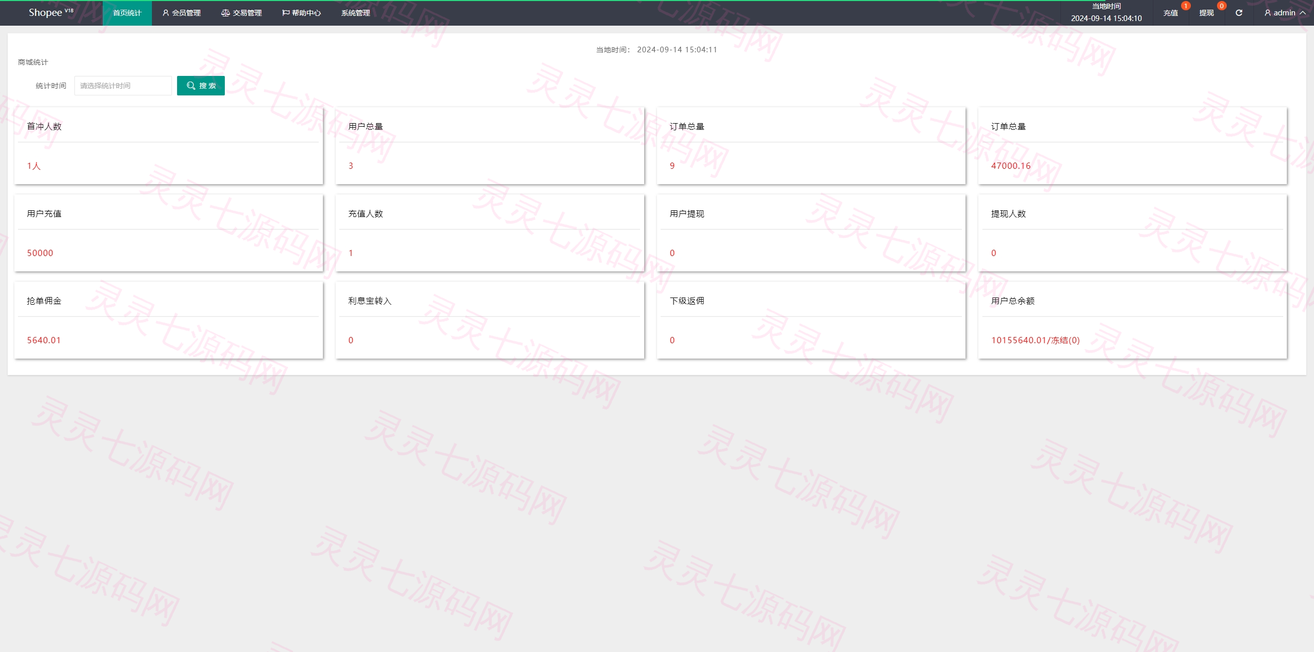1314x652 pixels.
Task: Click the page time 2024-09-14 15:04:11
Action: click(677, 50)
